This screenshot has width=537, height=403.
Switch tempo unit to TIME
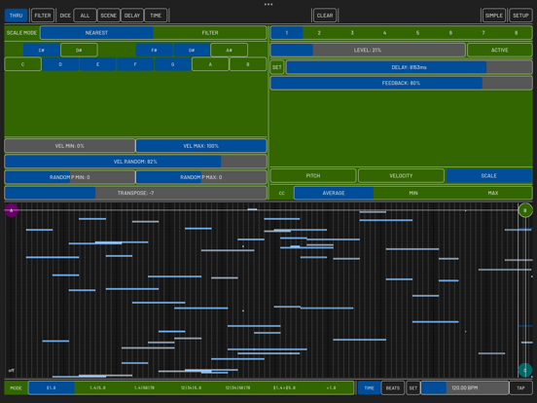(370, 388)
